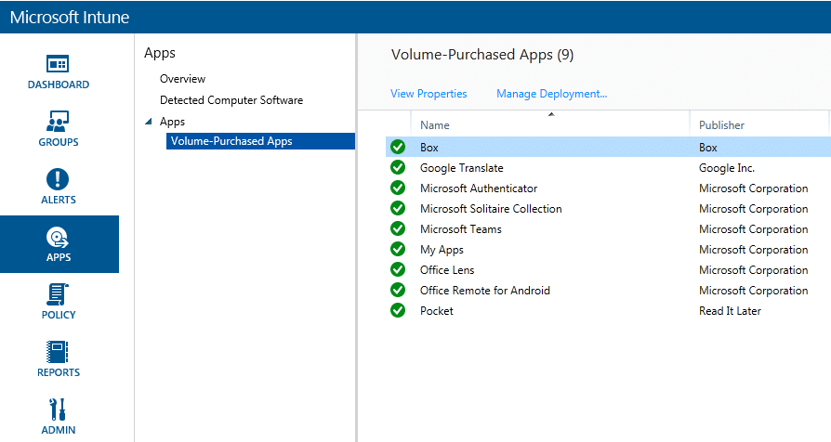This screenshot has width=831, height=442.
Task: Sort by the Publisher column header
Action: (721, 125)
